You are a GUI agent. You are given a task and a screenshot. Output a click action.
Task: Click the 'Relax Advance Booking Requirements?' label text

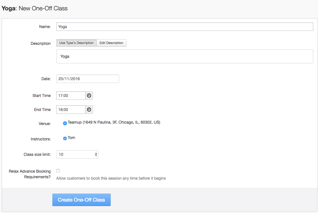30,174
